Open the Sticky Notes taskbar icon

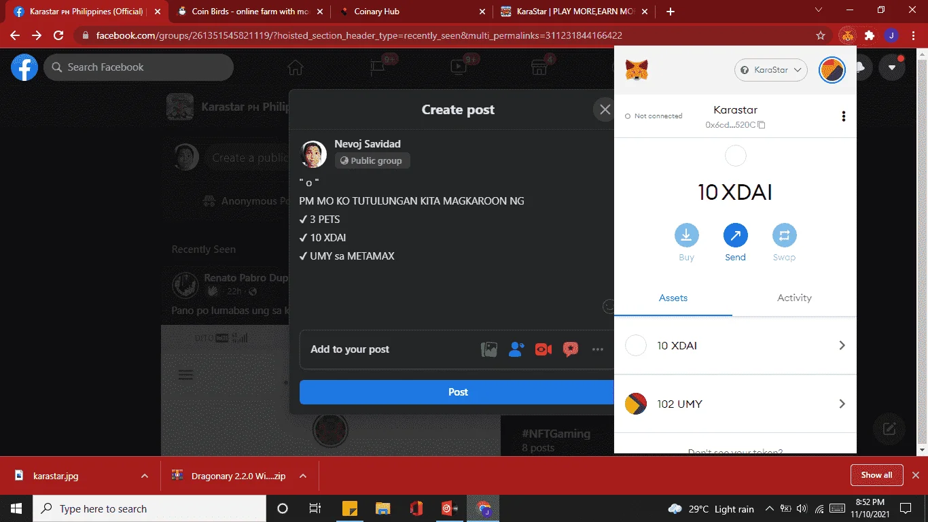pyautogui.click(x=350, y=508)
